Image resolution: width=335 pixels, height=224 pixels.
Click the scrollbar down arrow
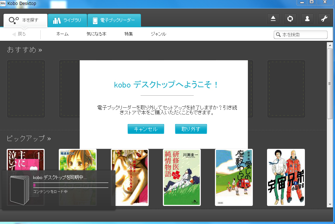coord(330,205)
